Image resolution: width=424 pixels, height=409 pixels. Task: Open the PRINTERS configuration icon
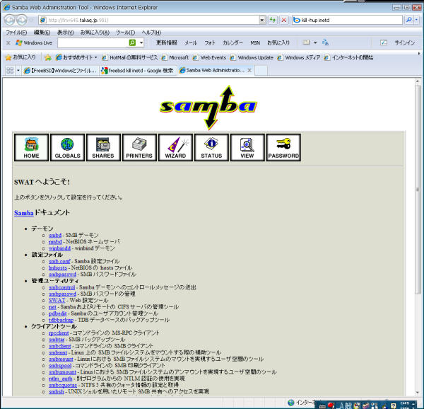(139, 147)
